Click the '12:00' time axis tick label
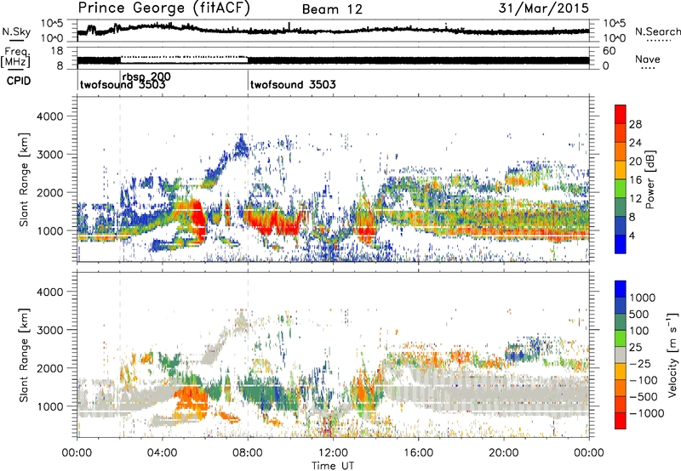 pos(333,453)
